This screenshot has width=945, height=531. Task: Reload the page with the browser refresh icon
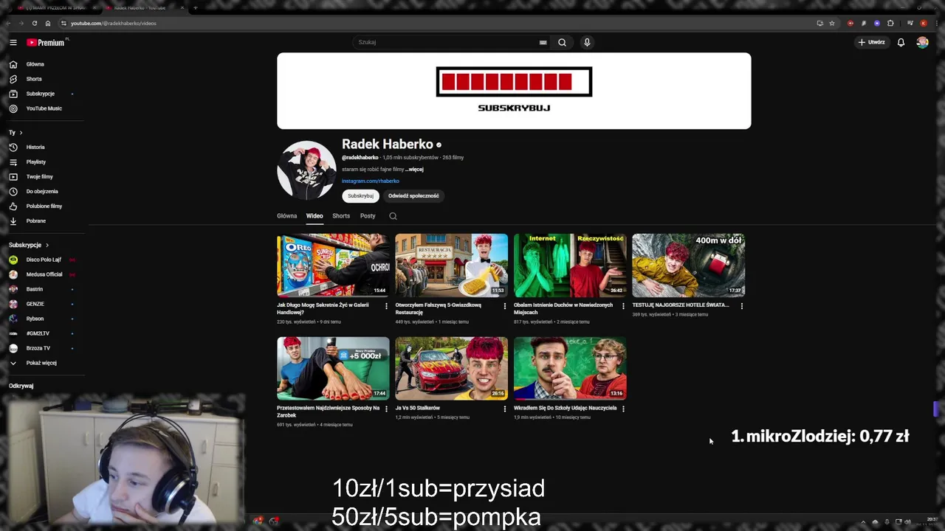[34, 23]
